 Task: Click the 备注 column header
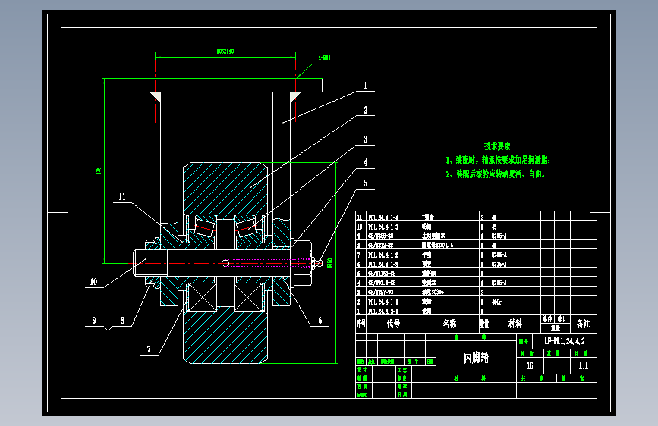coord(584,324)
